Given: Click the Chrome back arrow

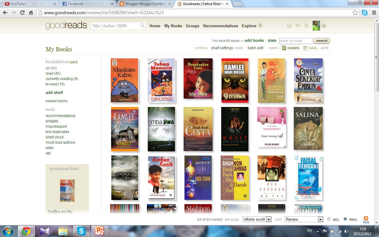Looking at the screenshot, I should [x=5, y=13].
